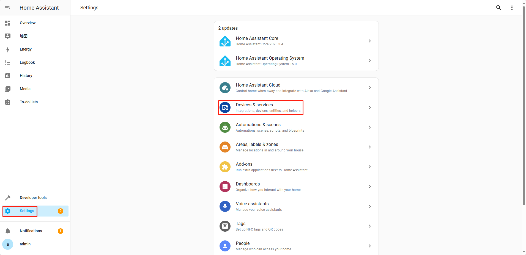Click the Areas, labels & zones sofa icon

(x=225, y=147)
